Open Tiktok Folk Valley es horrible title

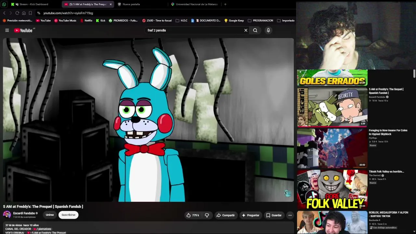pyautogui.click(x=386, y=172)
